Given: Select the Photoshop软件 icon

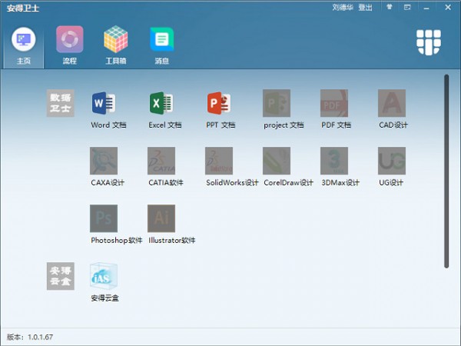Looking at the screenshot, I should click(104, 218).
